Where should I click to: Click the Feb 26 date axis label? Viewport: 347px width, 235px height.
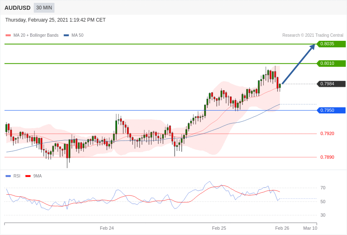282,228
